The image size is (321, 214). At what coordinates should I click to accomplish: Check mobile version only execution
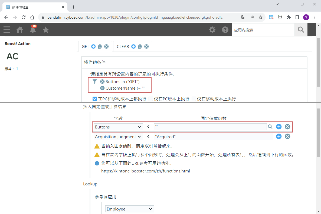194,99
